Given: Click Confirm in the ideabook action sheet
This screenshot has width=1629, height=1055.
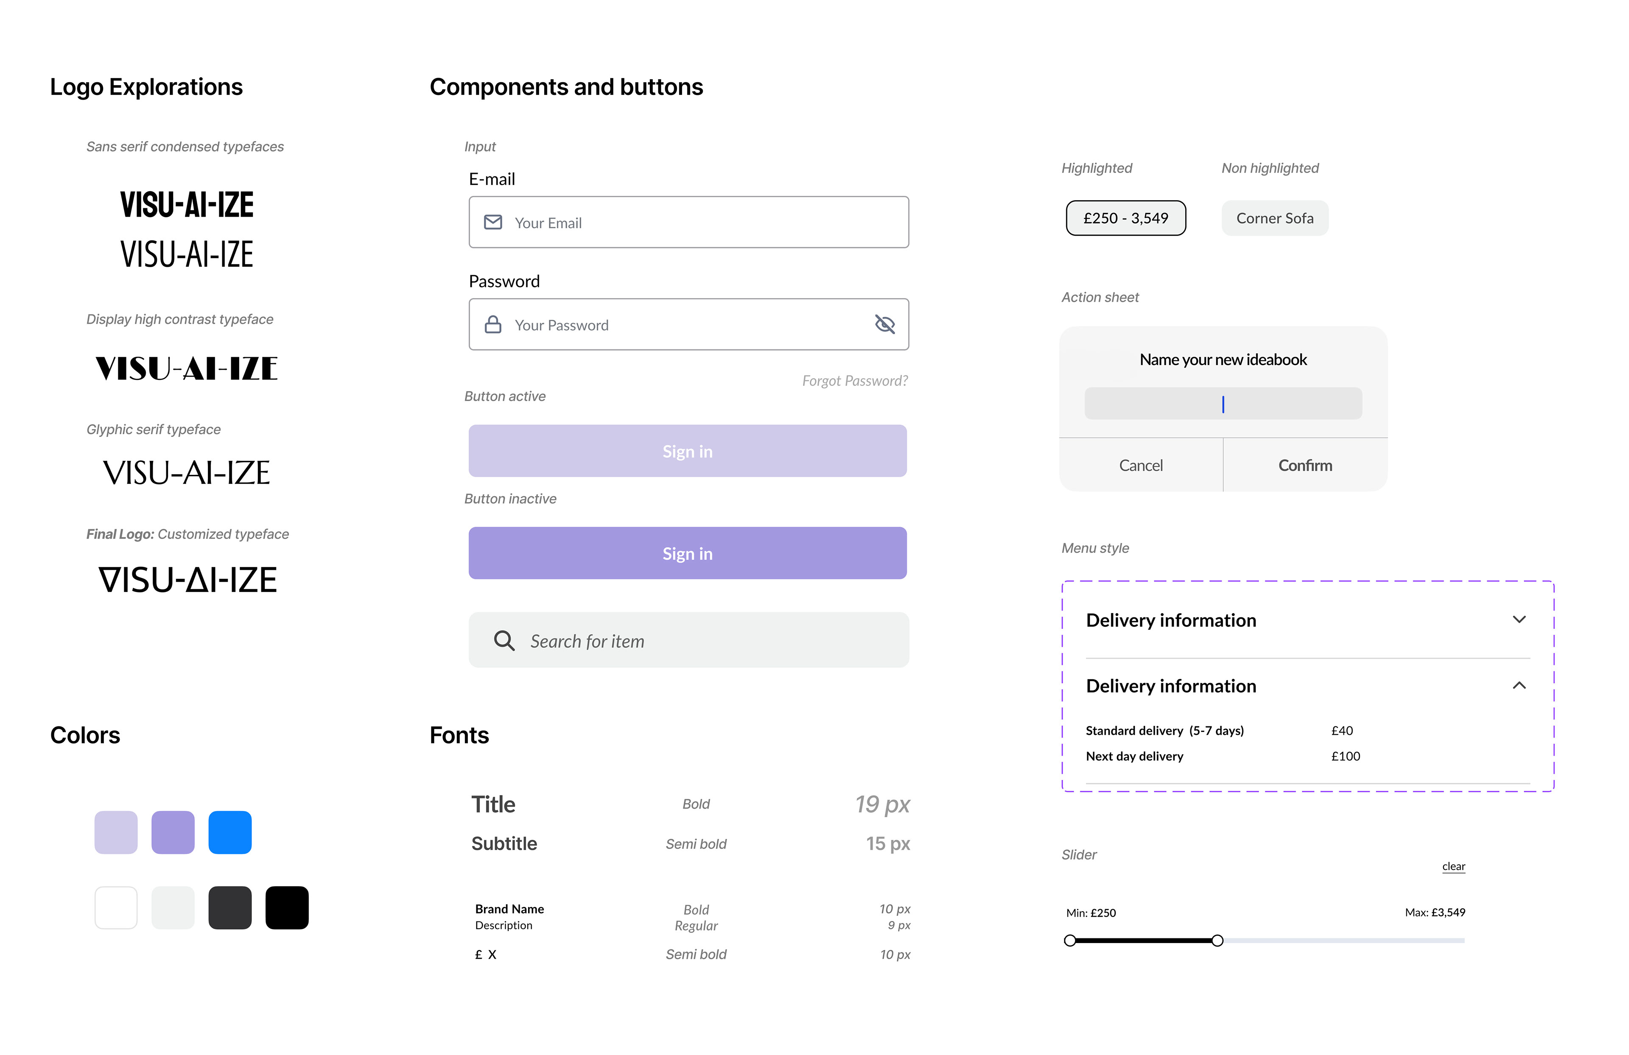Looking at the screenshot, I should pyautogui.click(x=1305, y=465).
